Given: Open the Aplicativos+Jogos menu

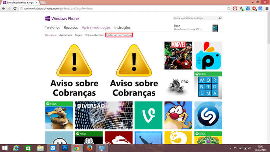Looking at the screenshot, I should coord(96,27).
